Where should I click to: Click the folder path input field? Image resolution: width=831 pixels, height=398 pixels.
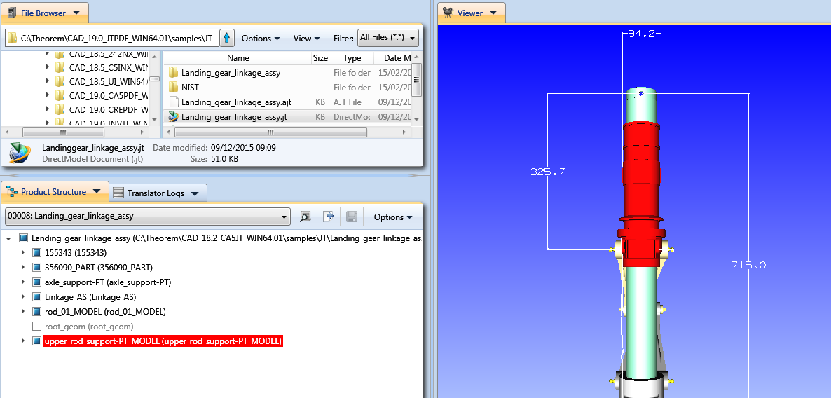(112, 38)
